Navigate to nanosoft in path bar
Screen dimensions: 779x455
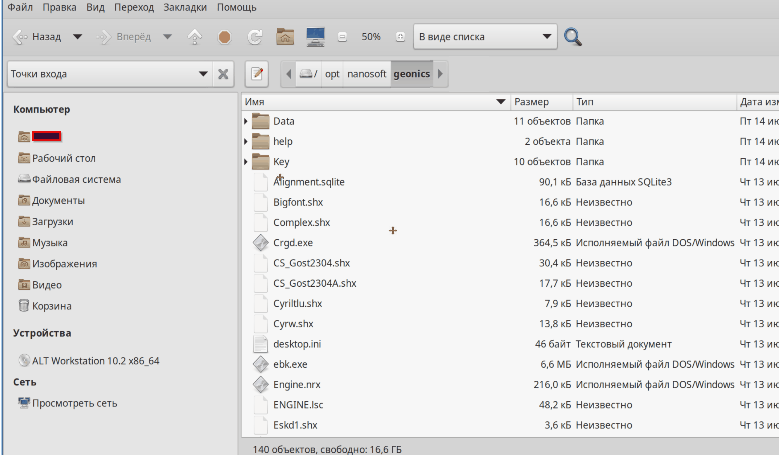tap(366, 74)
